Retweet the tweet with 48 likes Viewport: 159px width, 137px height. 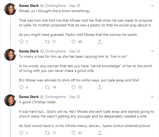[47, 42]
